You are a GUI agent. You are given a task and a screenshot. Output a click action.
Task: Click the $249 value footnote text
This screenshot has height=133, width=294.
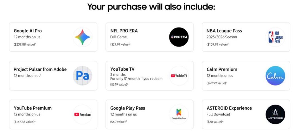coord(119,85)
